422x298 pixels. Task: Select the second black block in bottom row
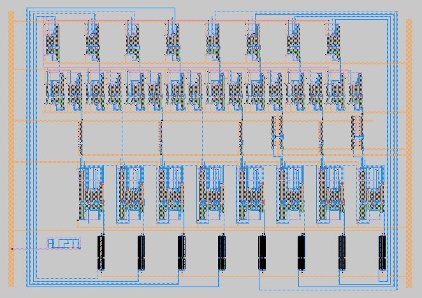141,252
